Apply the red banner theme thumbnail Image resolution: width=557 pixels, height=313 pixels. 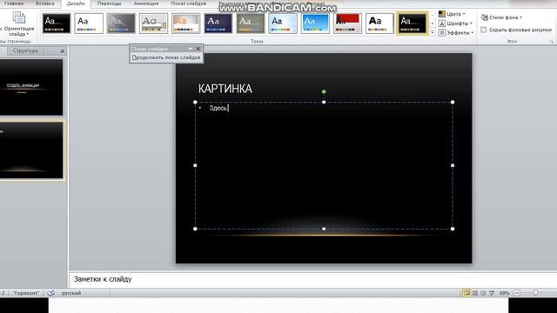click(x=347, y=23)
